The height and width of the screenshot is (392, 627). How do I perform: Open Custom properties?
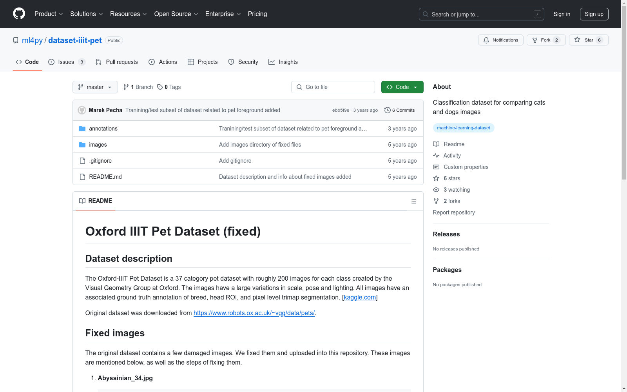[x=461, y=167]
